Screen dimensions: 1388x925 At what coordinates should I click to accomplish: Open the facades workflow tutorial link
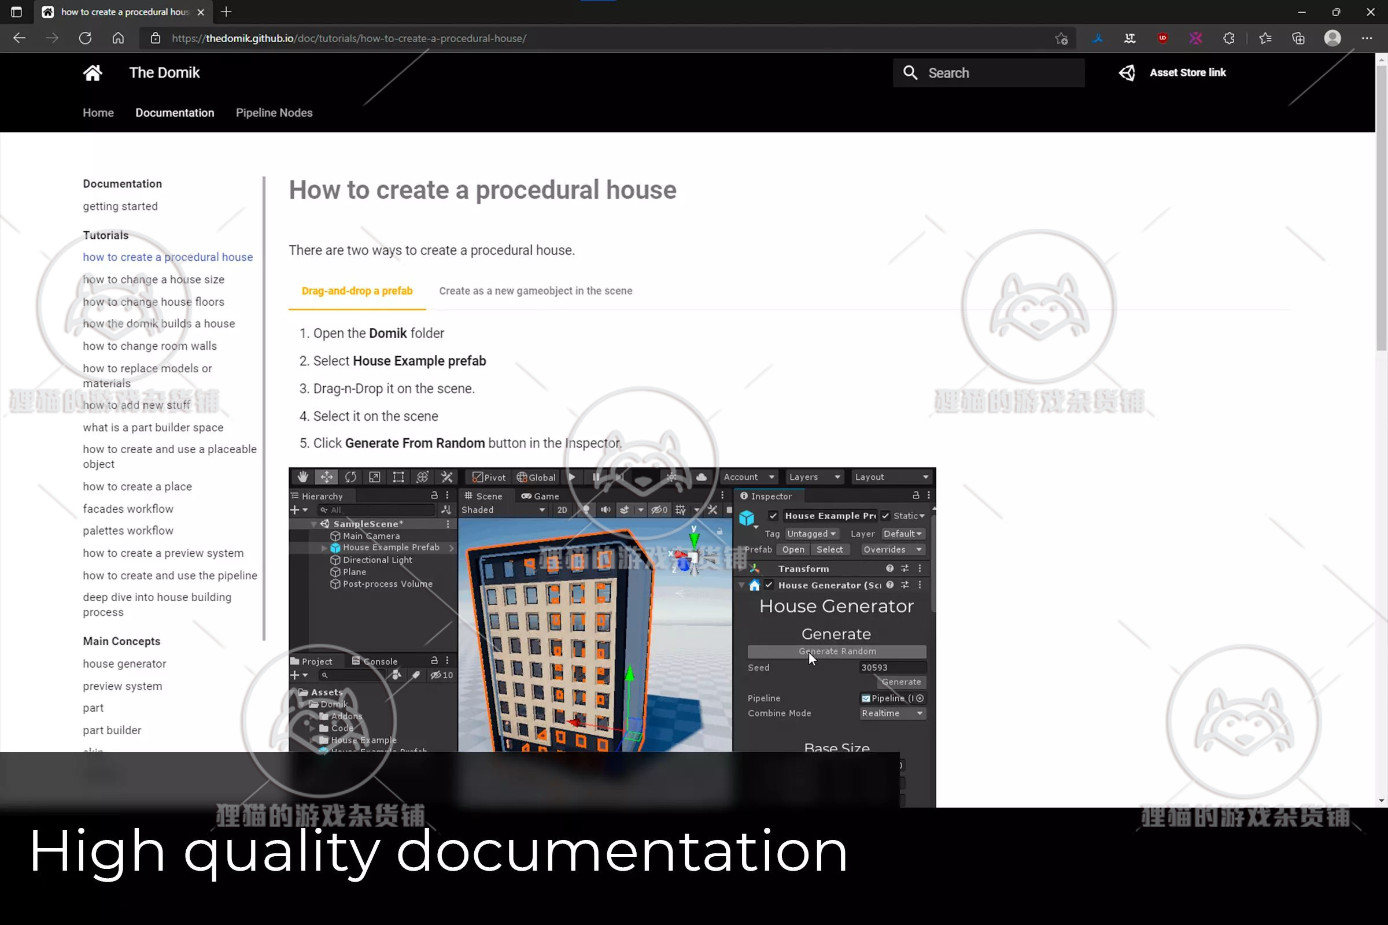(x=128, y=509)
